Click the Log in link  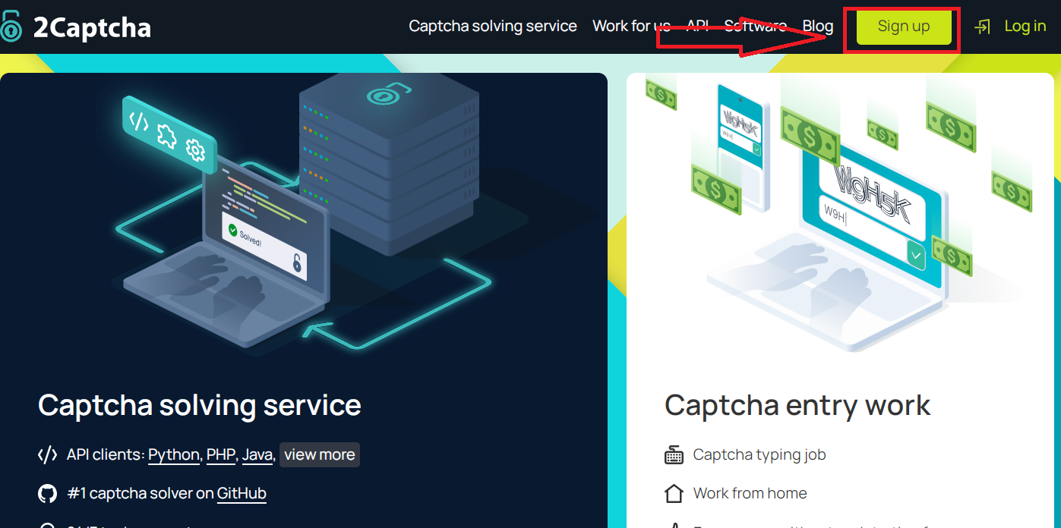[x=1025, y=26]
